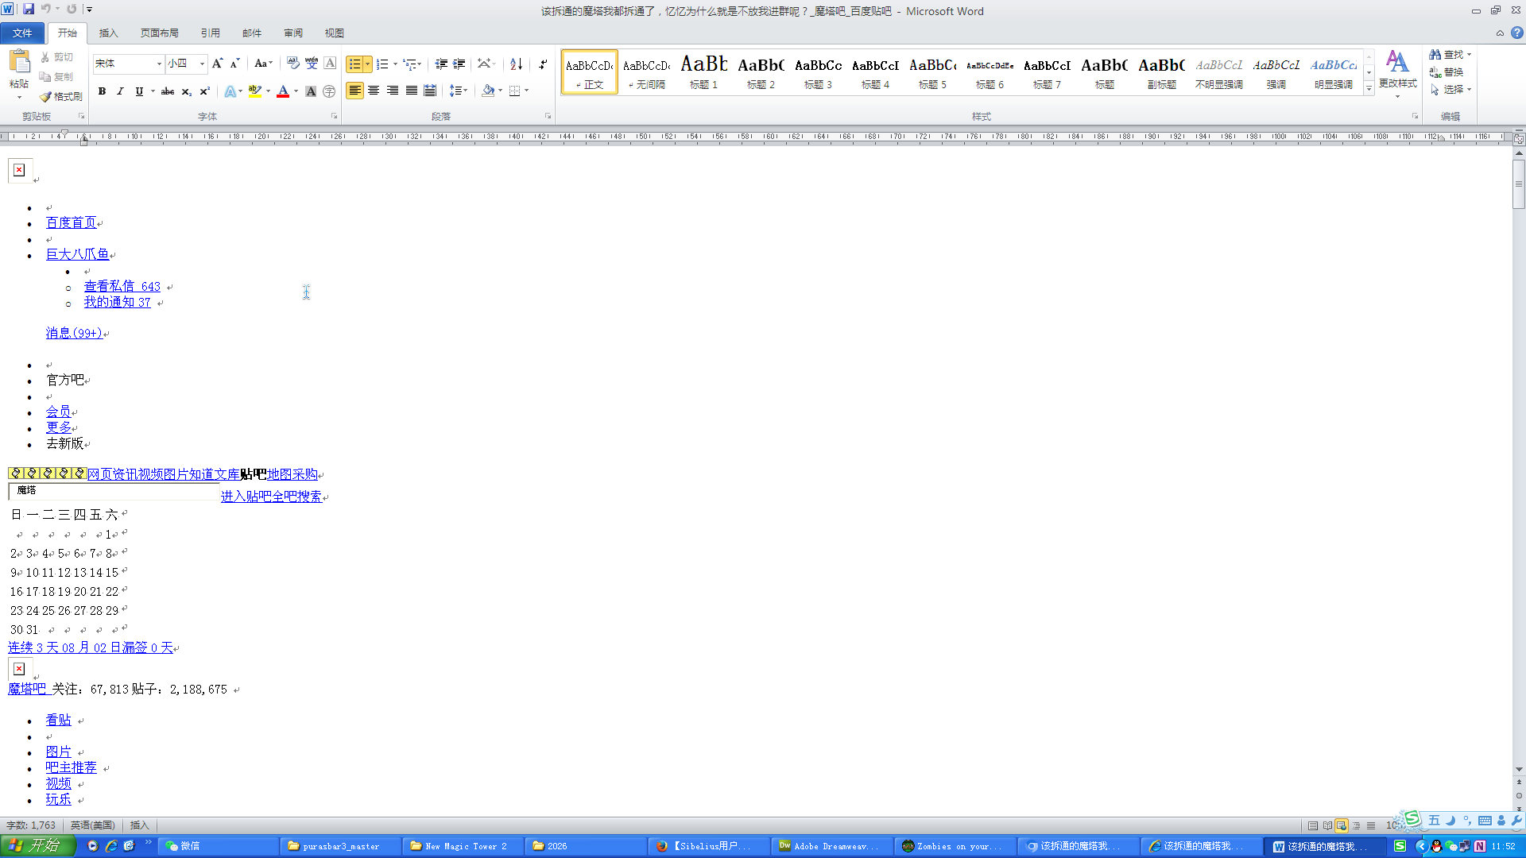This screenshot has width=1526, height=858.
Task: Switch to the 页面布局 tab
Action: coord(159,33)
